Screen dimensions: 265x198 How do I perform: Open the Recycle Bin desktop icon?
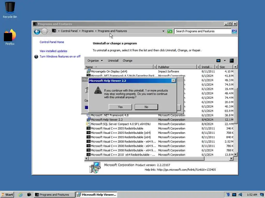[x=10, y=10]
